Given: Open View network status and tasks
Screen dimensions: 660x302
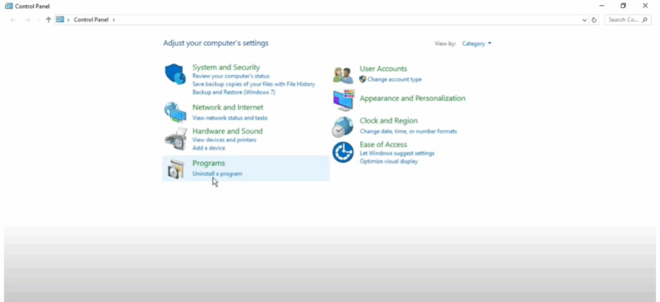Looking at the screenshot, I should (229, 118).
